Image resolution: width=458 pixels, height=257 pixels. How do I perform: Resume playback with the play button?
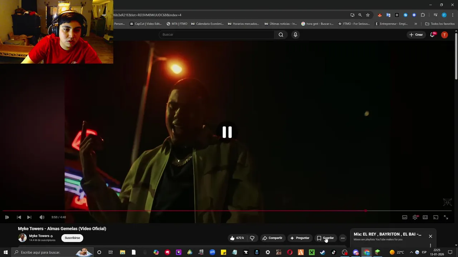click(x=7, y=217)
